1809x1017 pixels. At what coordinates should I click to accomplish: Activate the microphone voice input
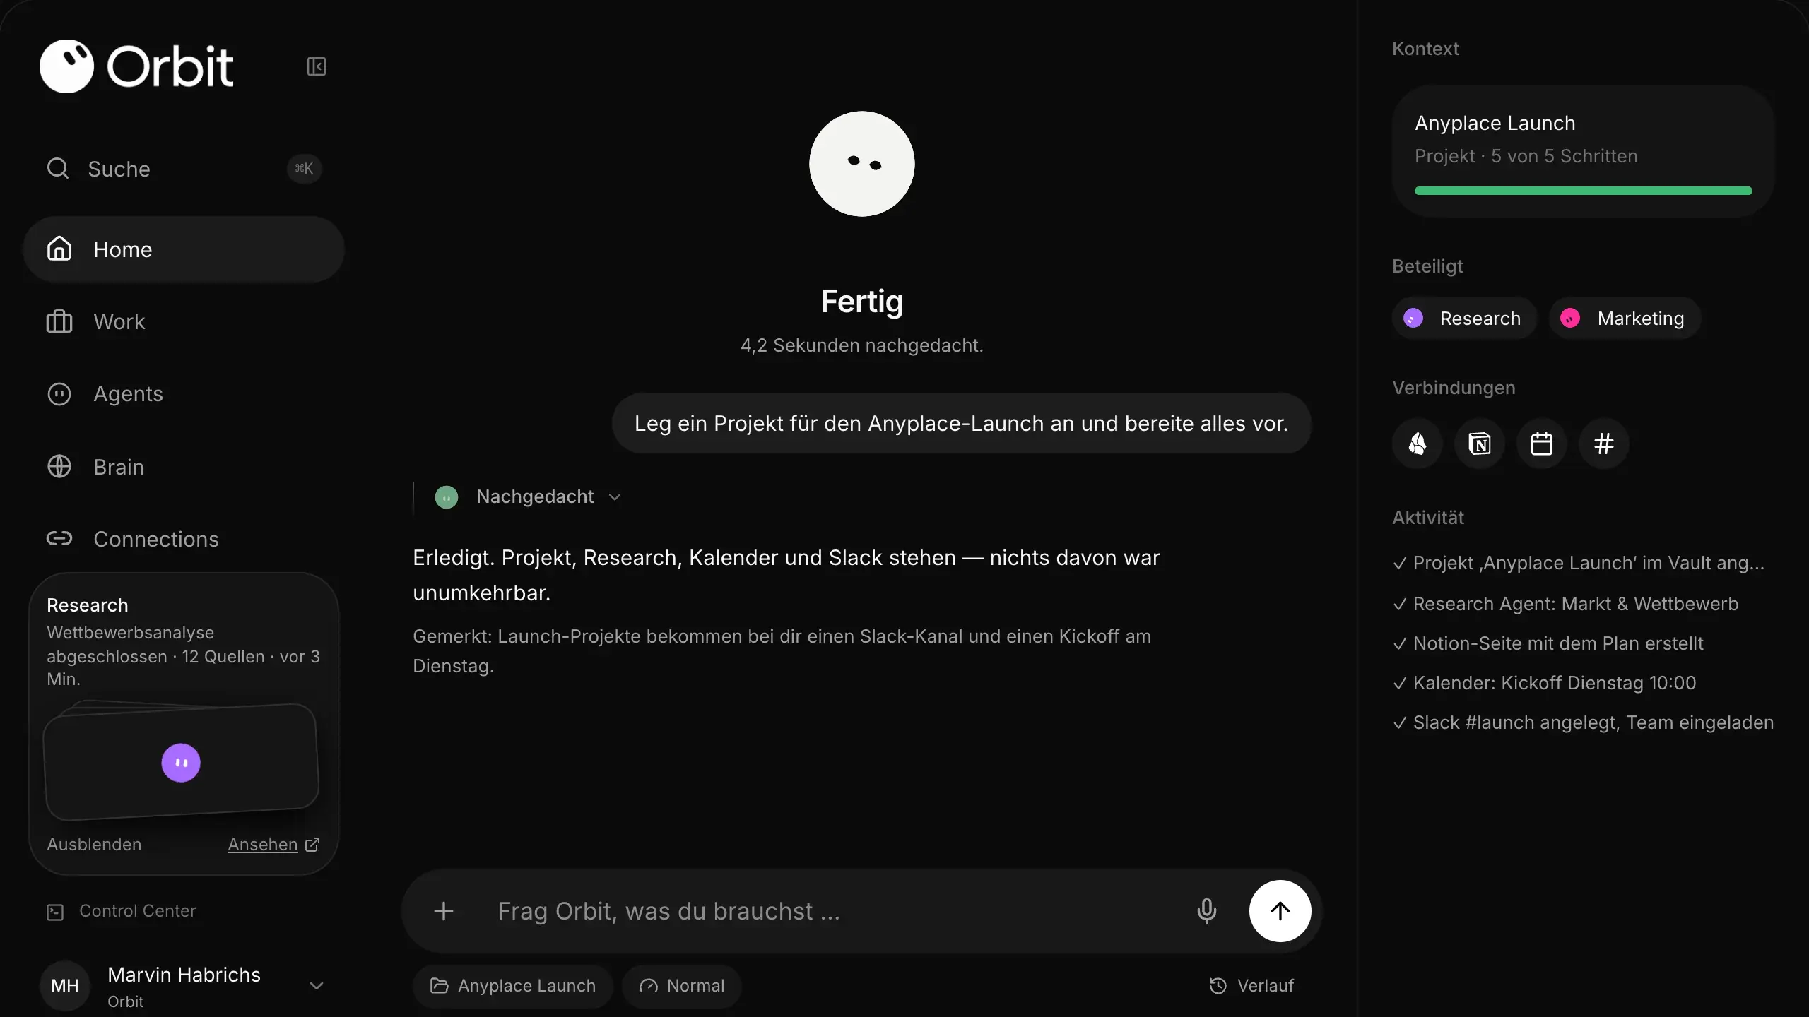1207,911
